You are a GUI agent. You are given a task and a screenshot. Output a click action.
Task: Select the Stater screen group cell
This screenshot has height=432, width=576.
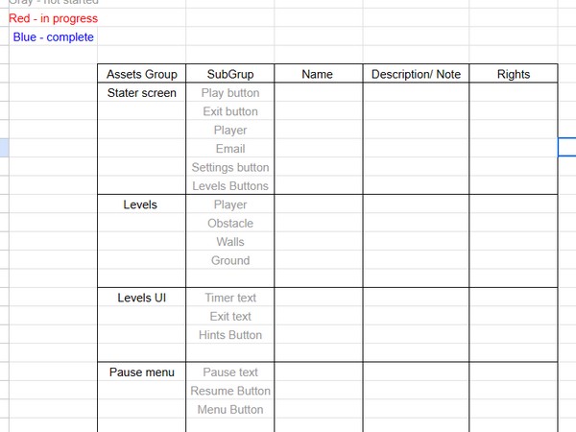pos(142,92)
